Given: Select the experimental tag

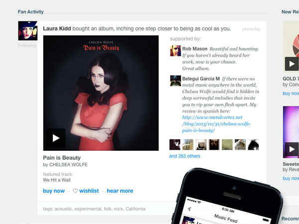Looking at the screenshot, I should [x=88, y=209].
